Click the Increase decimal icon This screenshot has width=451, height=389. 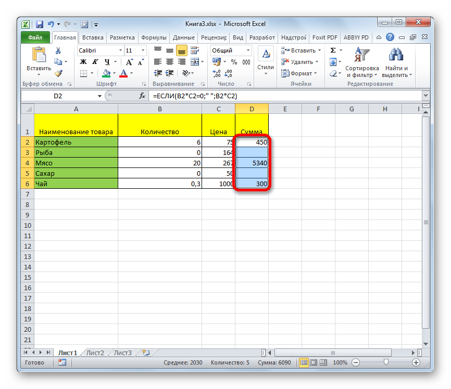(x=217, y=73)
